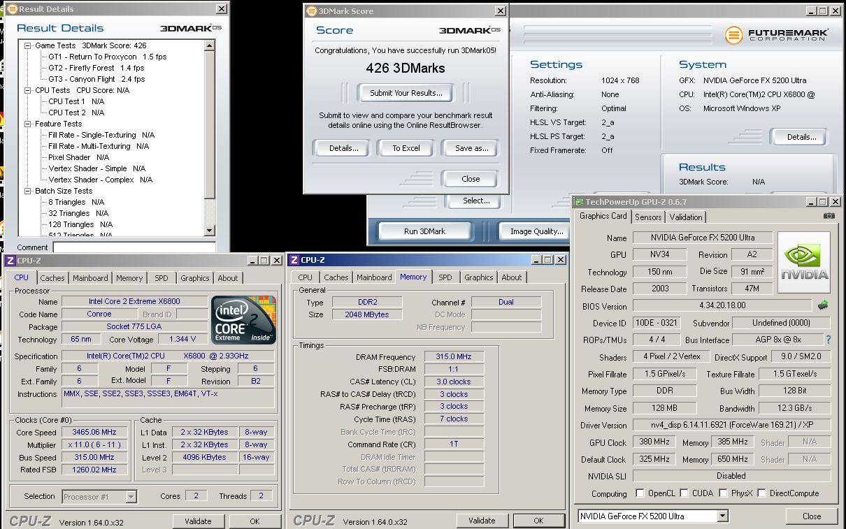Click the Driver Version field in GPU-Z
This screenshot has width=846, height=529.
[731, 425]
